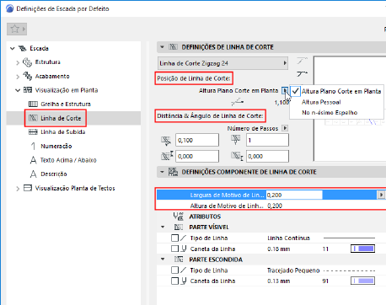Collapse Definições de Linha de Corte panel
386x305 pixels.
[162, 47]
